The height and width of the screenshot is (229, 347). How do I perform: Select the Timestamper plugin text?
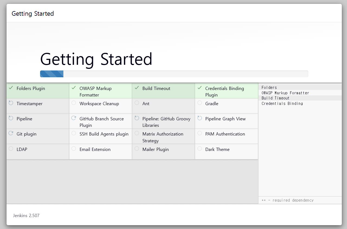(30, 104)
